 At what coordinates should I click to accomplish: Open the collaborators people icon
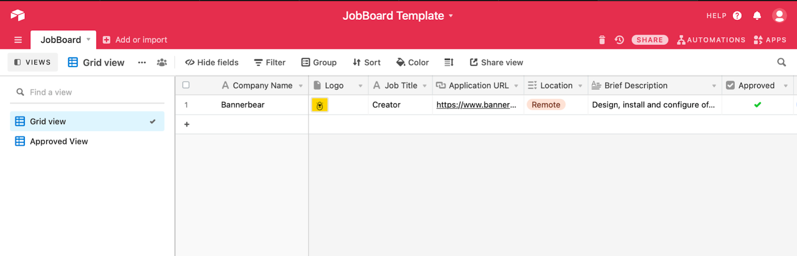[162, 62]
